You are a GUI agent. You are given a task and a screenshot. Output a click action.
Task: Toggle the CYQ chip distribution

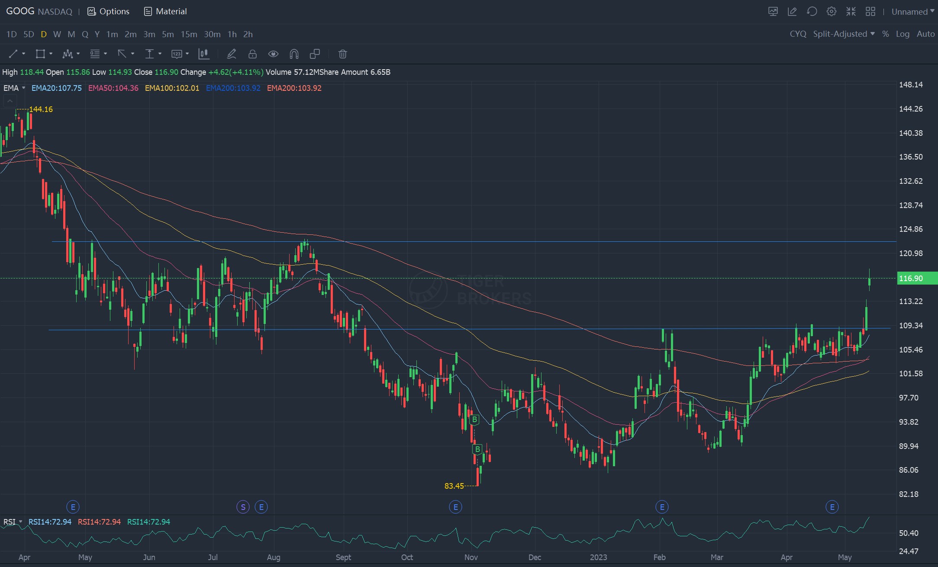(x=798, y=34)
